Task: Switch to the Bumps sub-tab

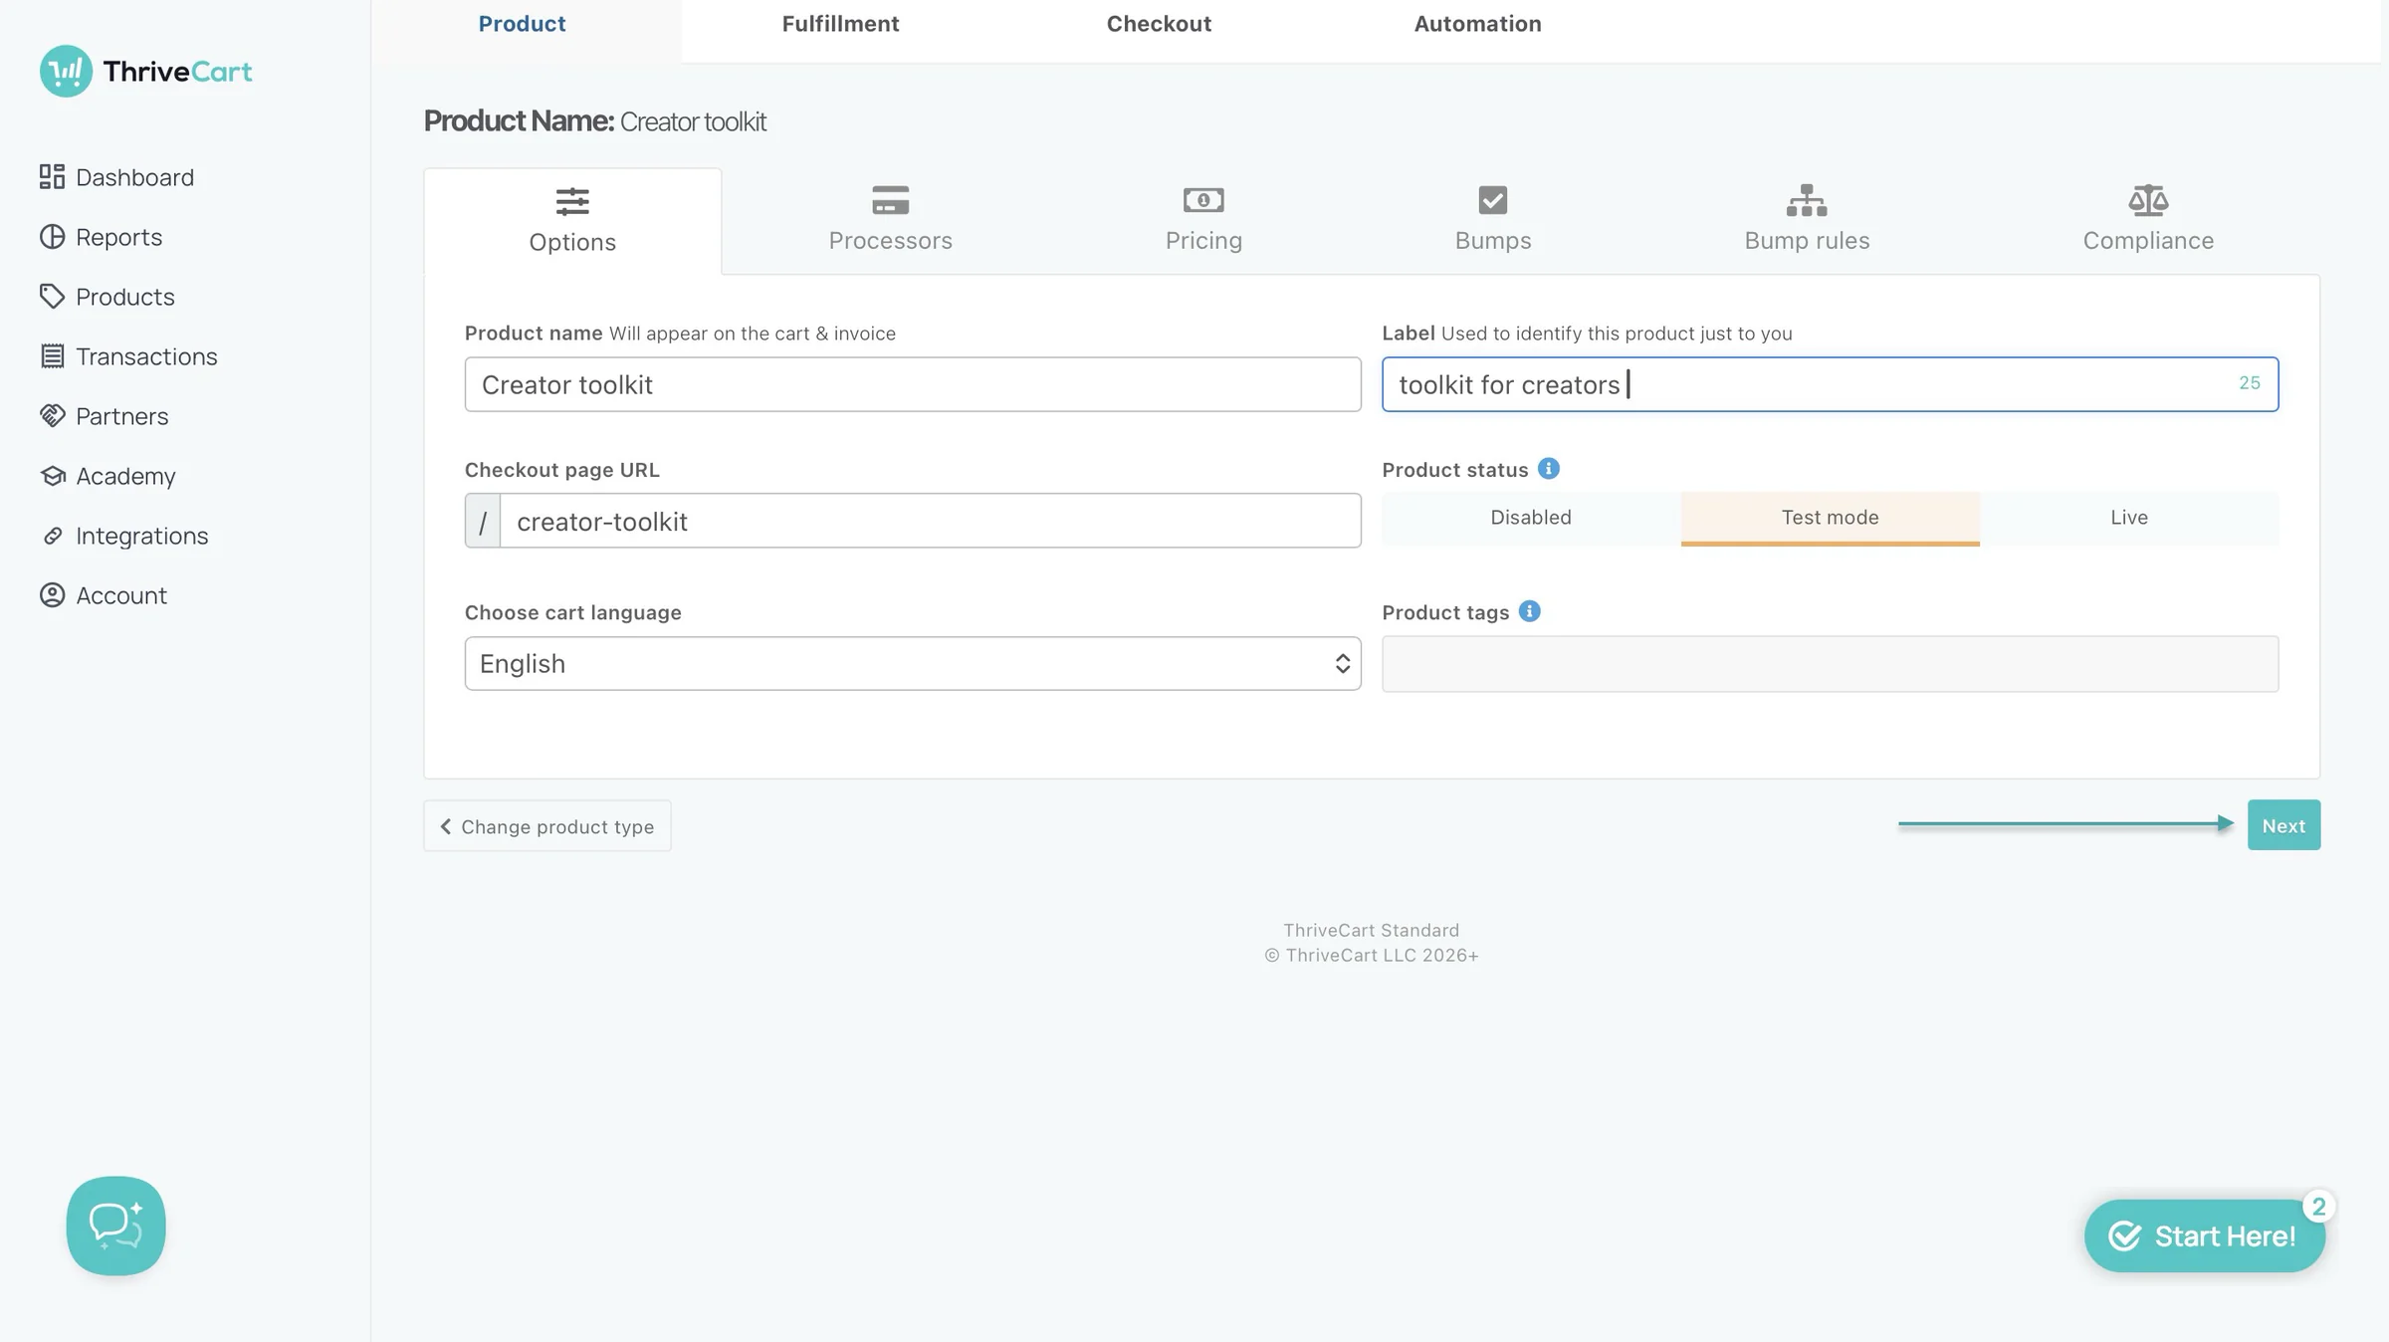Action: 1493,220
